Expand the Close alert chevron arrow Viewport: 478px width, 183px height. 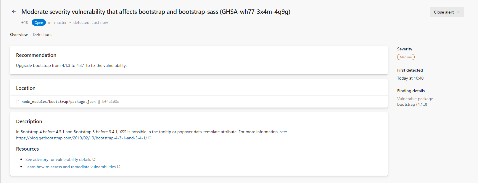click(x=458, y=12)
